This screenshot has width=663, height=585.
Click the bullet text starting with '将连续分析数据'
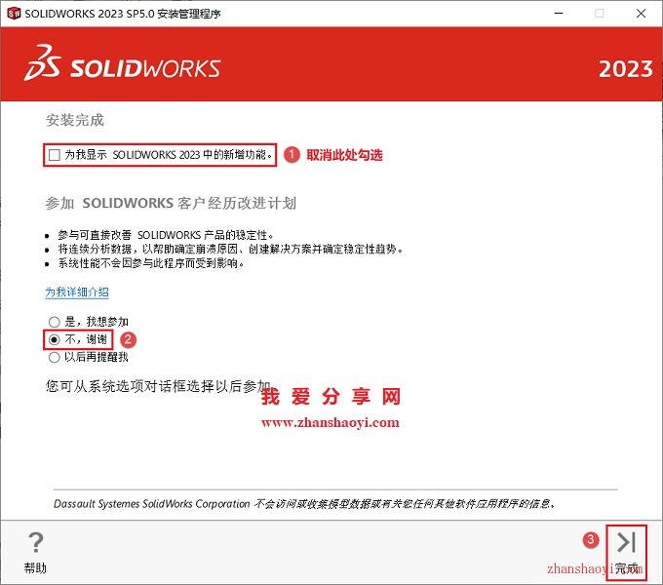pos(230,250)
